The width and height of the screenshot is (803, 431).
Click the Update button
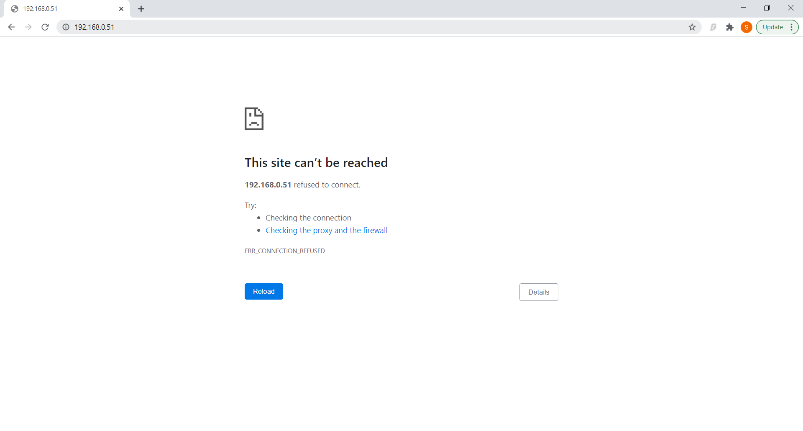click(773, 27)
